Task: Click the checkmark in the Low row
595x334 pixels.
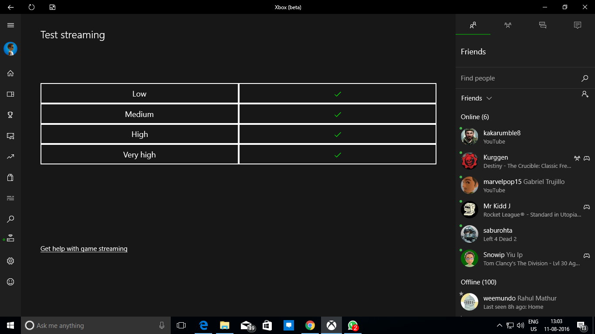Action: 338,94
